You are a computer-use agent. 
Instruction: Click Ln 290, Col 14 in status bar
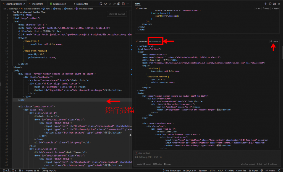tap(190, 171)
